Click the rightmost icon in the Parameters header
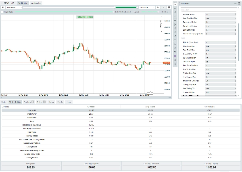 tap(239, 3)
